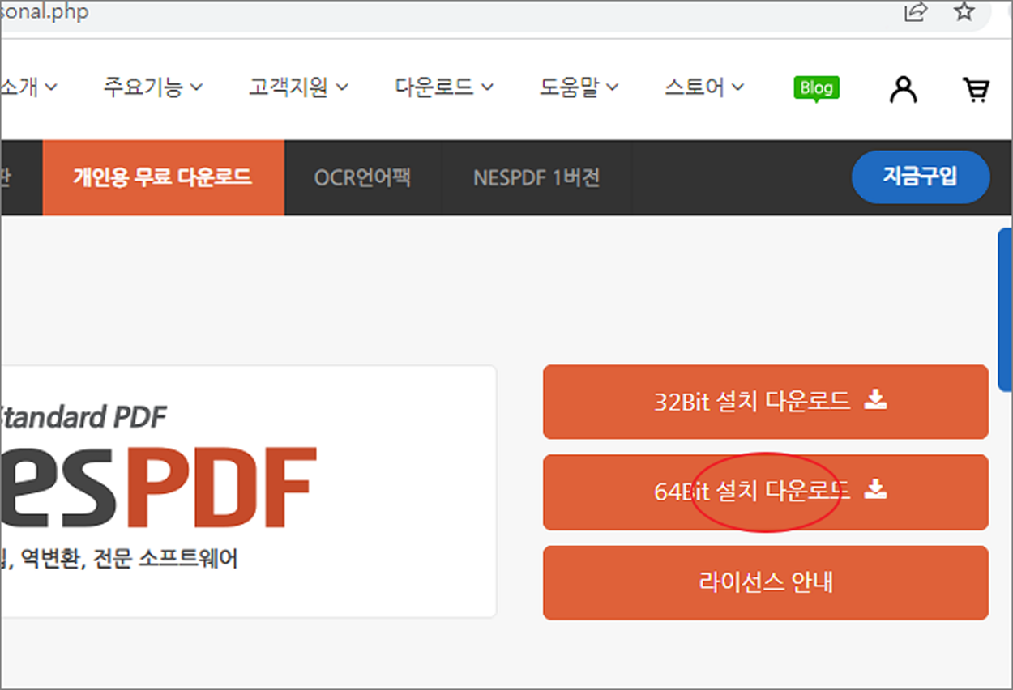Click 32Bit 설치 다운로드 button

coord(766,401)
